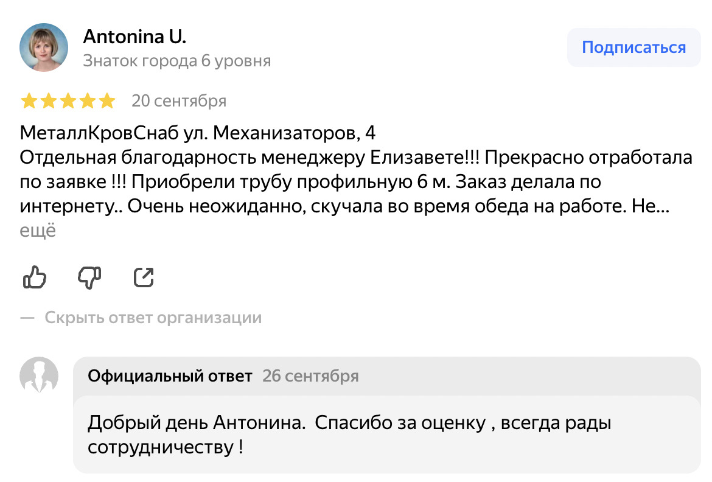This screenshot has height=482, width=712.
Task: Click the first yellow rating star
Action: click(29, 101)
